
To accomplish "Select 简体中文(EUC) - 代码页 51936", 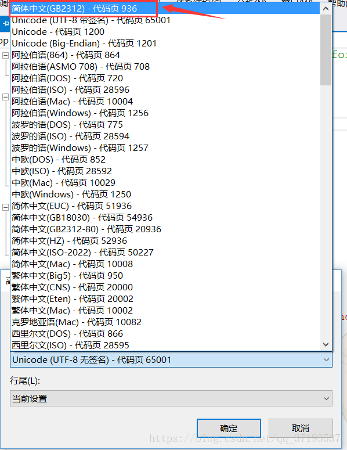I will pyautogui.click(x=165, y=206).
